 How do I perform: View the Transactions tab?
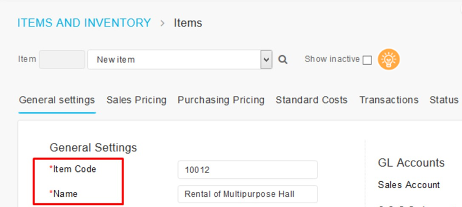(x=389, y=100)
